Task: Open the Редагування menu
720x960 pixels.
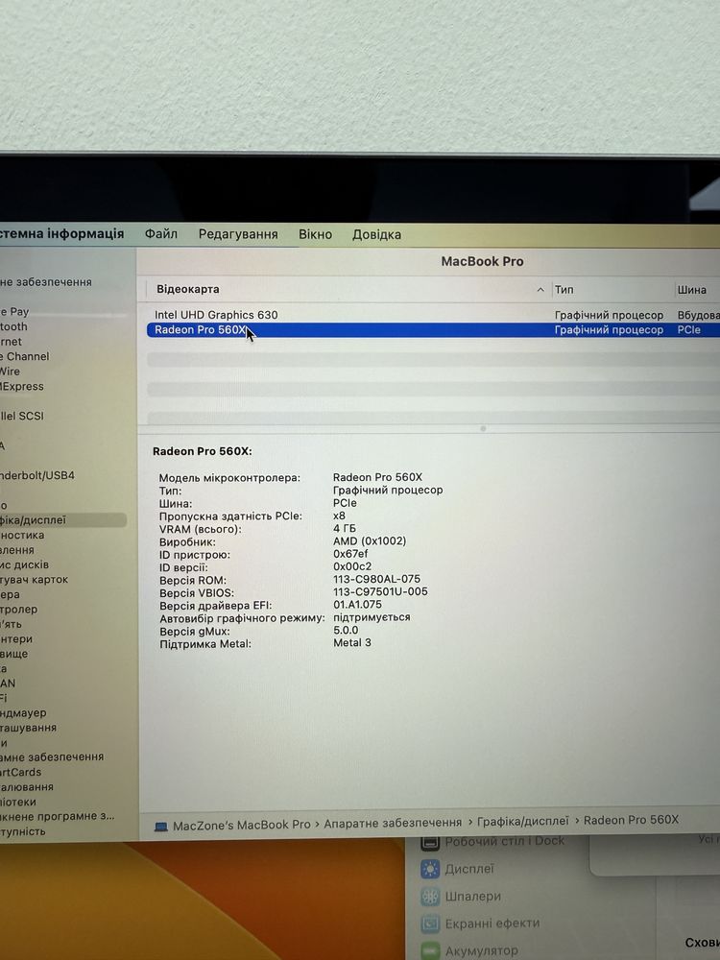Action: tap(238, 234)
